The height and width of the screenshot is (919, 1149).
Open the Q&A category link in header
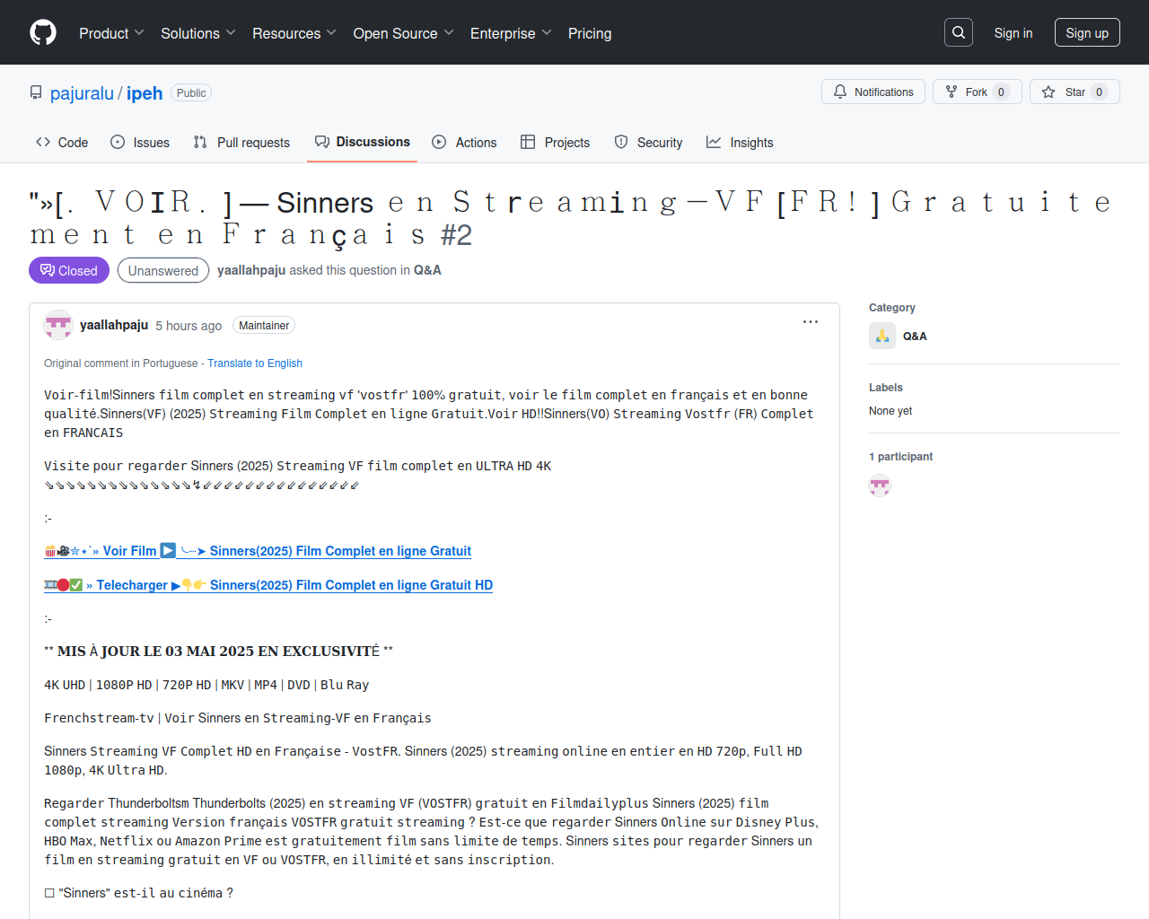click(427, 270)
